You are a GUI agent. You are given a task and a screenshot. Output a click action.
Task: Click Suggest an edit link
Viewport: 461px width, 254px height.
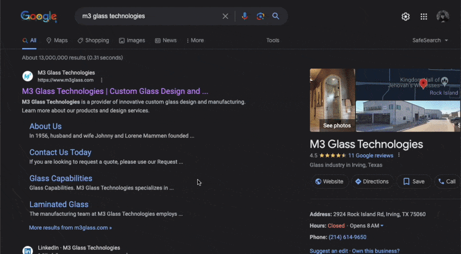tap(329, 251)
